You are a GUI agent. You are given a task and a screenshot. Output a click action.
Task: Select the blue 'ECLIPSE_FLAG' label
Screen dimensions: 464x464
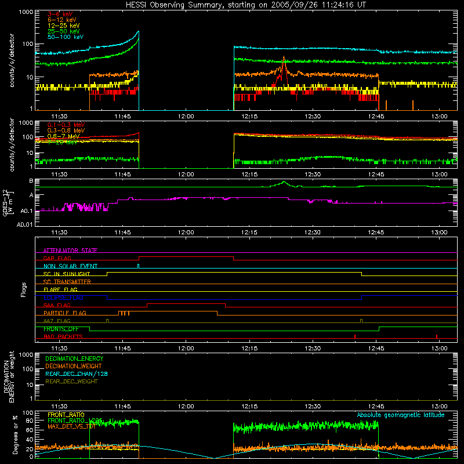click(63, 298)
